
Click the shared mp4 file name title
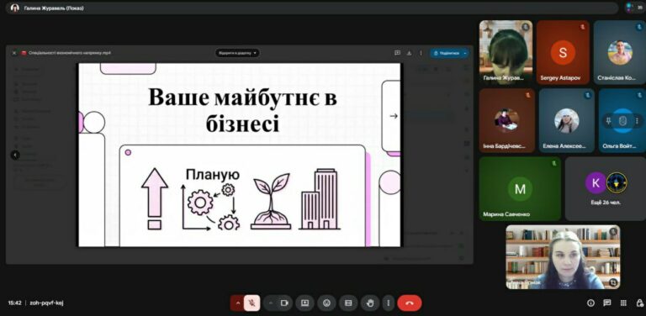(70, 53)
